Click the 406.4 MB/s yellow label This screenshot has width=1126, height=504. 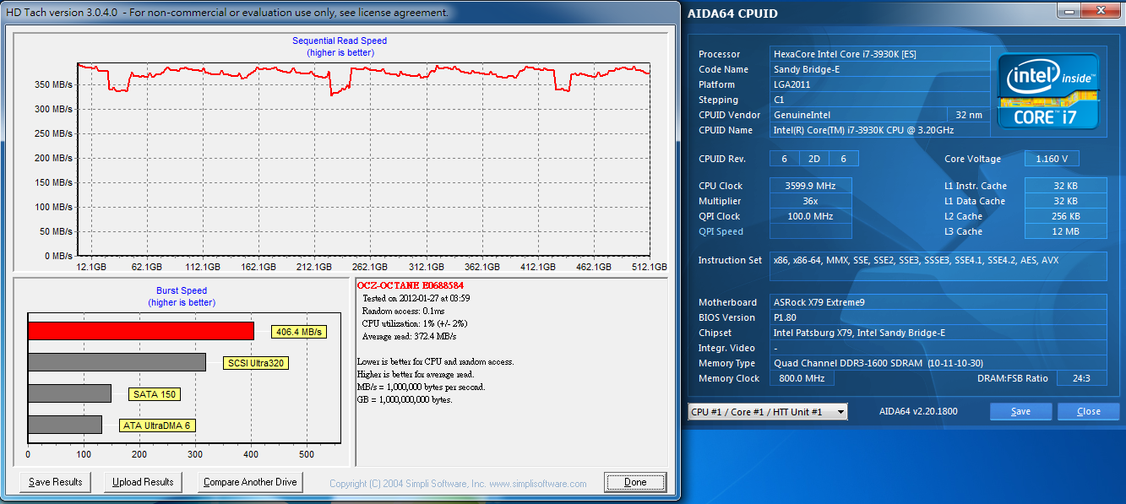click(x=299, y=333)
